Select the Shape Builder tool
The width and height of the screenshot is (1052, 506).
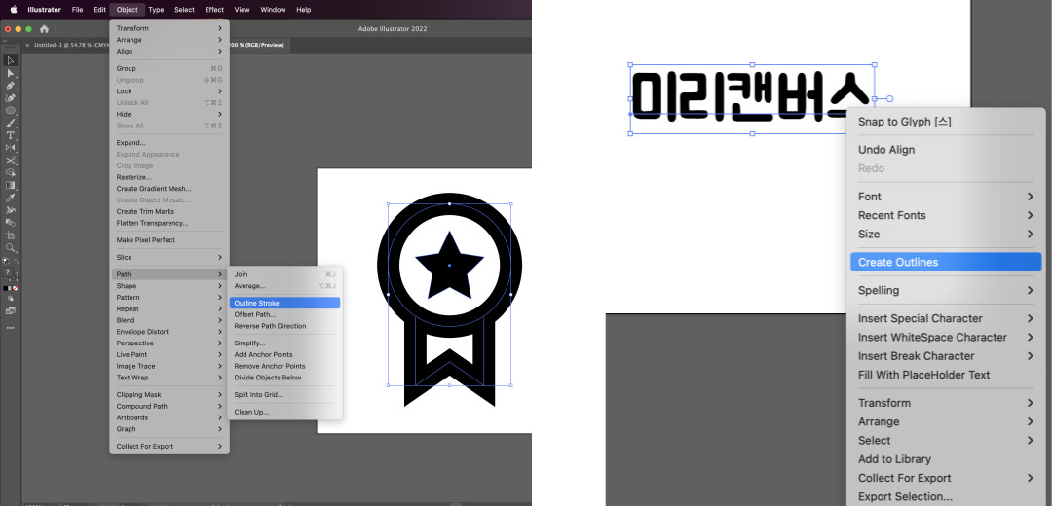(10, 172)
